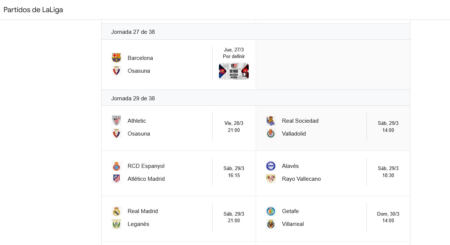Click the Villarreal crest icon

tap(271, 224)
